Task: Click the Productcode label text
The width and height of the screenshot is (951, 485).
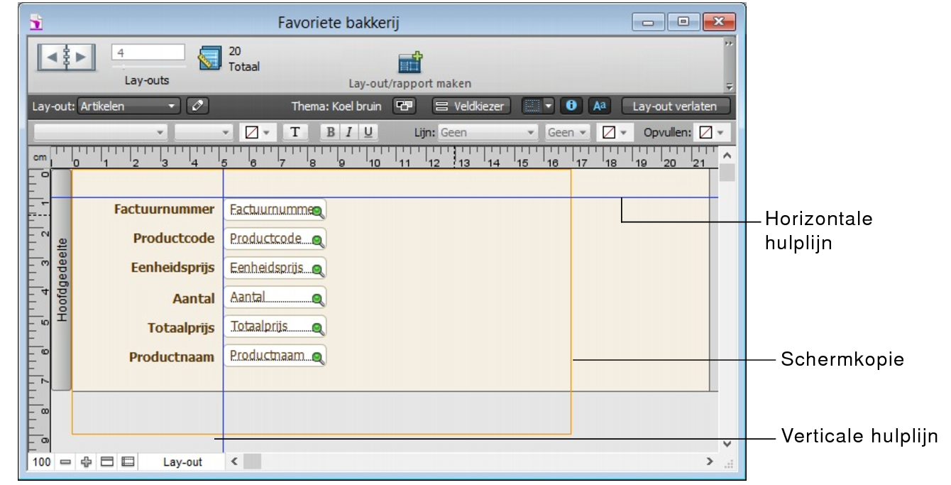Action: 174,239
